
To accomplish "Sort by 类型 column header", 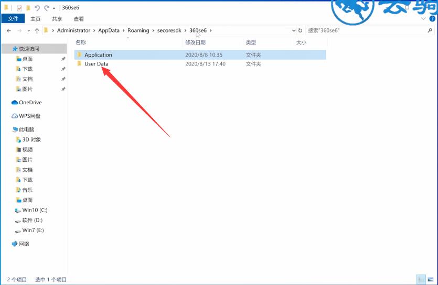I will [251, 42].
